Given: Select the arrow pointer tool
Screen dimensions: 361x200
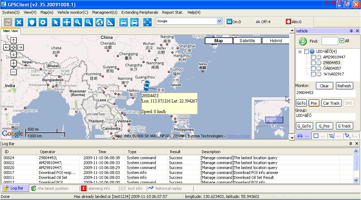Looking at the screenshot, I should click(x=56, y=22).
